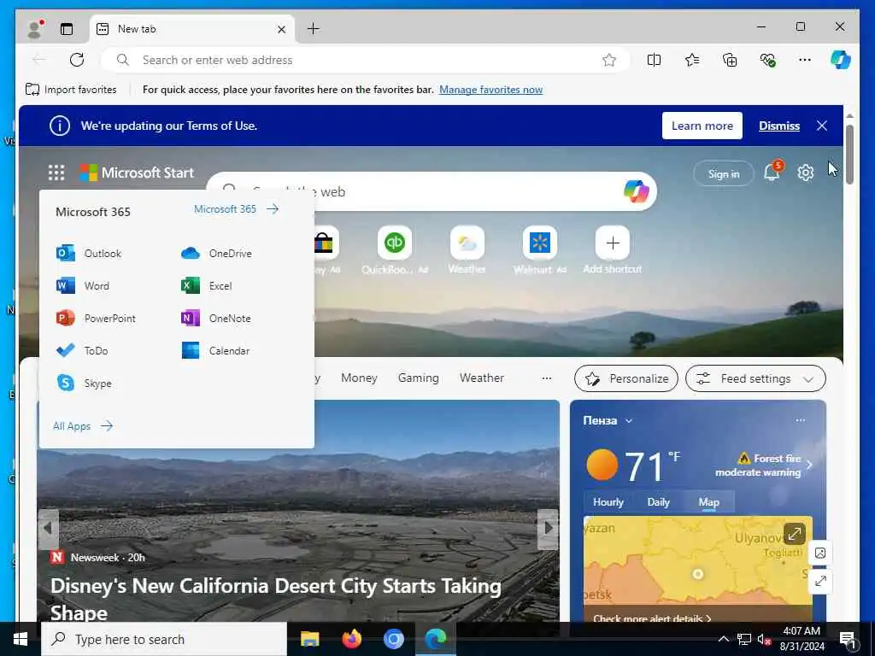Open page settings gear icon
This screenshot has width=875, height=656.
pyautogui.click(x=805, y=173)
